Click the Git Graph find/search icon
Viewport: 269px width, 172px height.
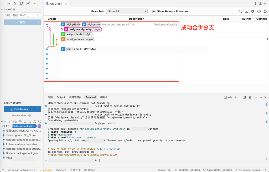pos(240,11)
